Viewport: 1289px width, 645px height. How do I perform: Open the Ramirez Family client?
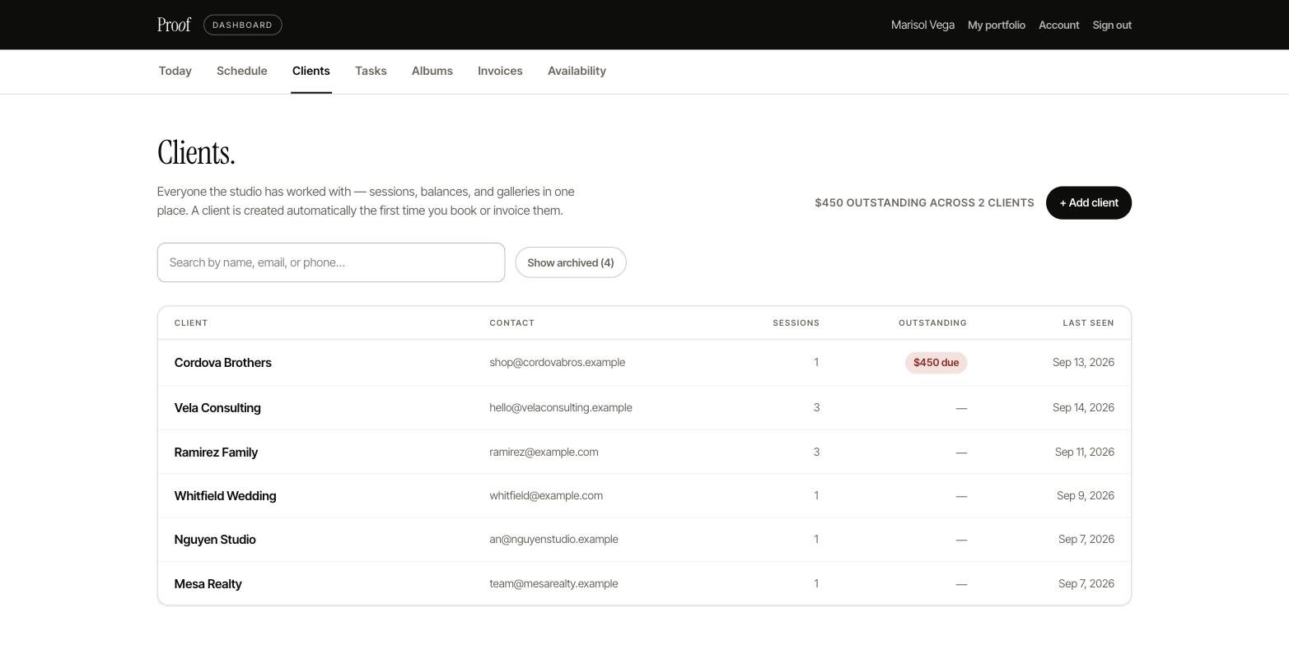pos(216,452)
